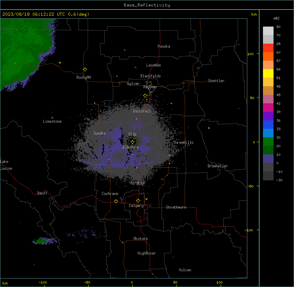
Task: Click the yellow v marker northwest of RockyMH
Action: pyautogui.click(x=60, y=63)
